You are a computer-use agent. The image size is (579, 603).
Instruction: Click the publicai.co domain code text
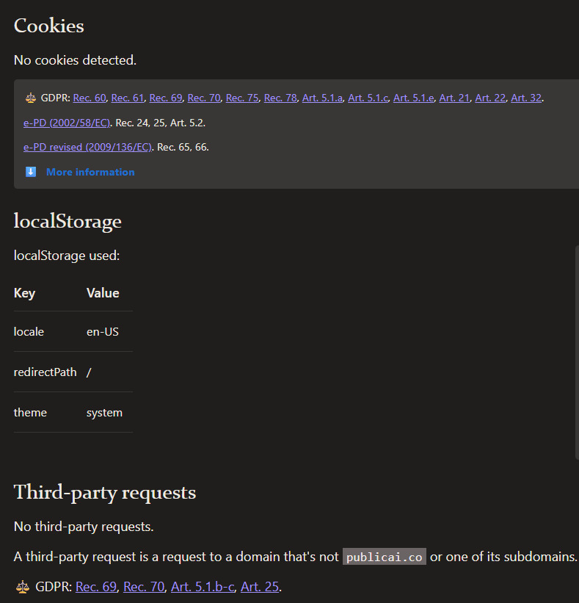pos(385,557)
